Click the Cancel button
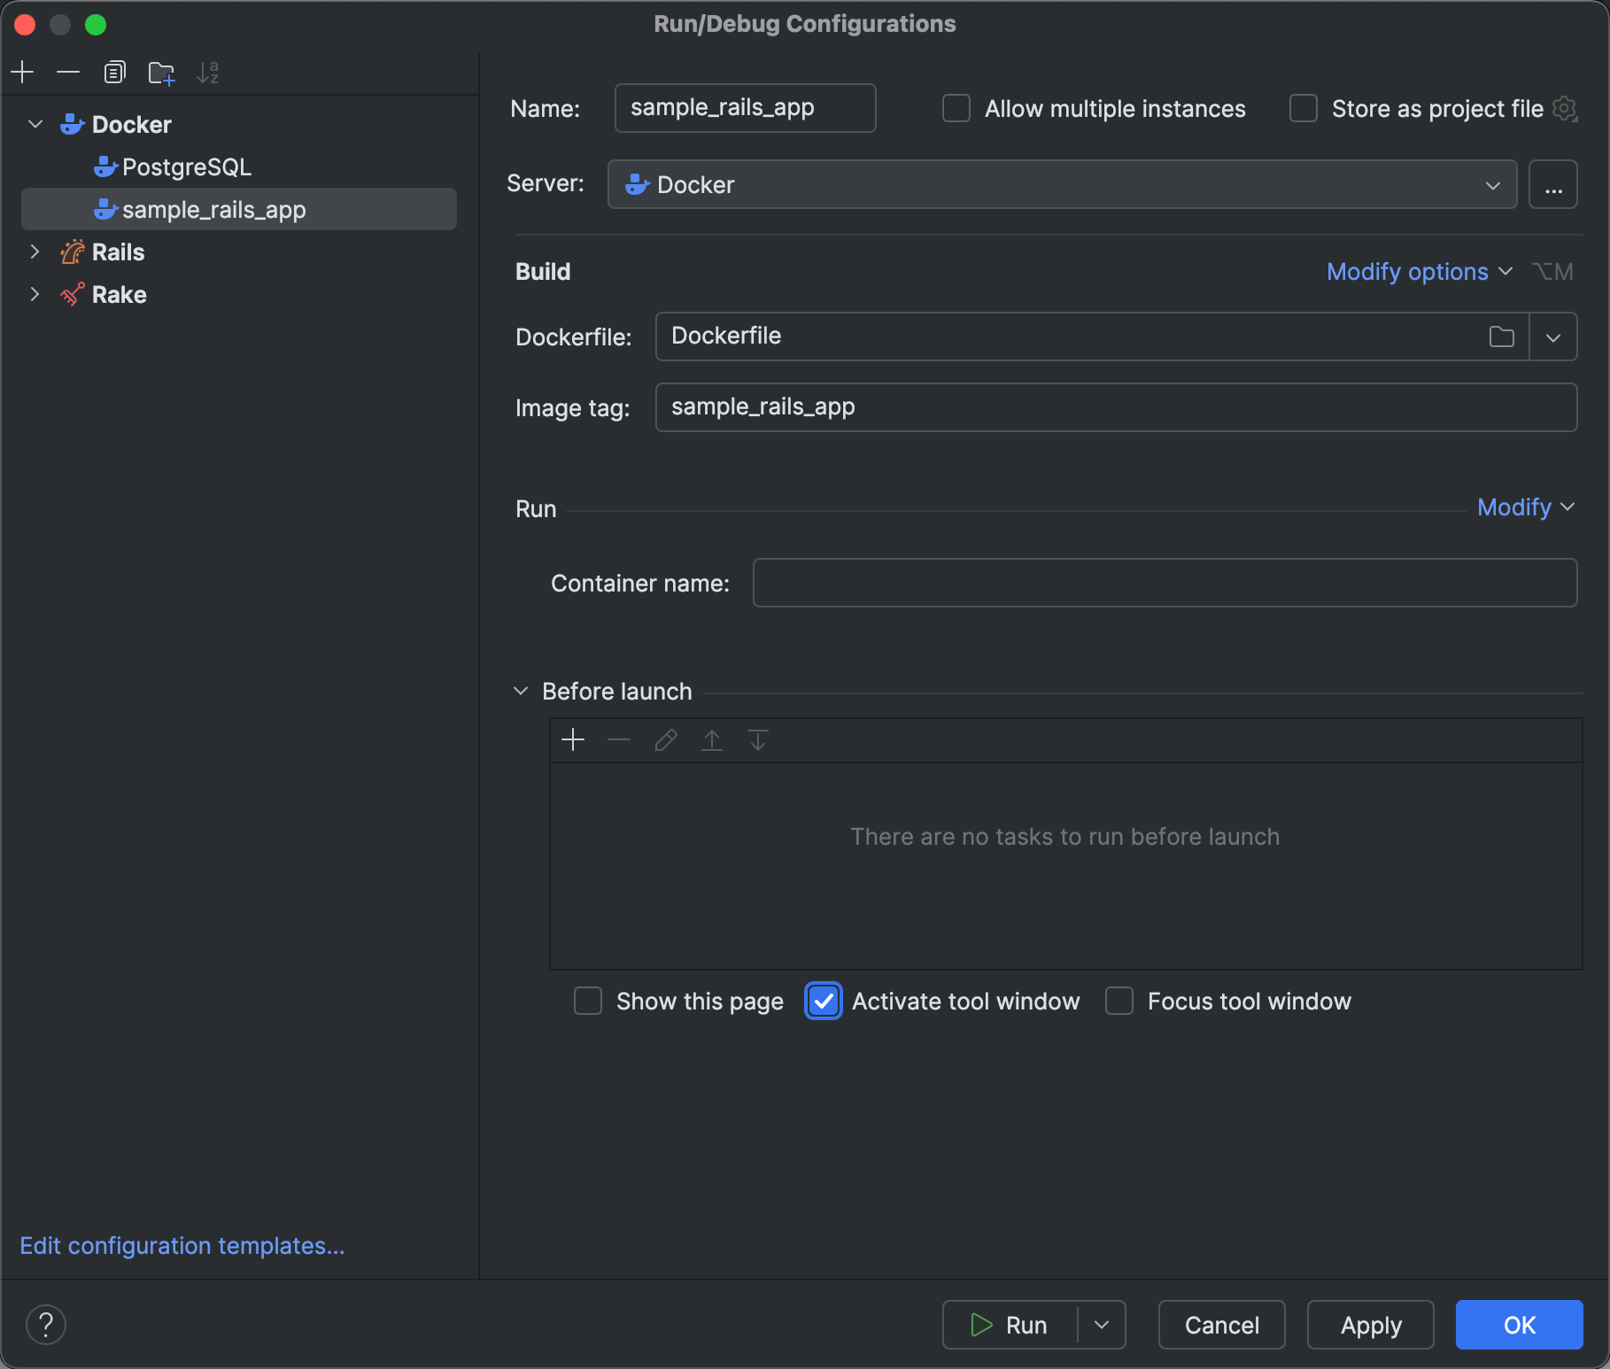 (x=1222, y=1325)
